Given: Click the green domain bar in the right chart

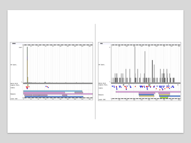Looking at the screenshot, I should point(164,98).
